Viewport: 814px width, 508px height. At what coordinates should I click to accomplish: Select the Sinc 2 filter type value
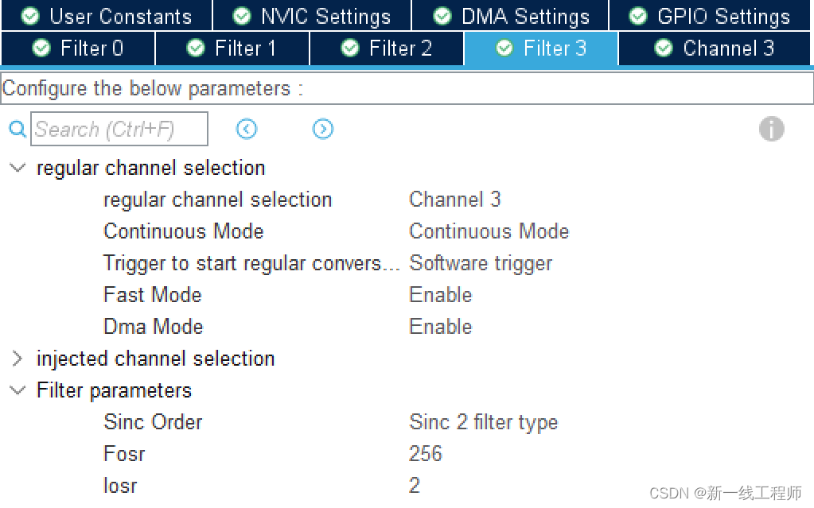coord(483,422)
